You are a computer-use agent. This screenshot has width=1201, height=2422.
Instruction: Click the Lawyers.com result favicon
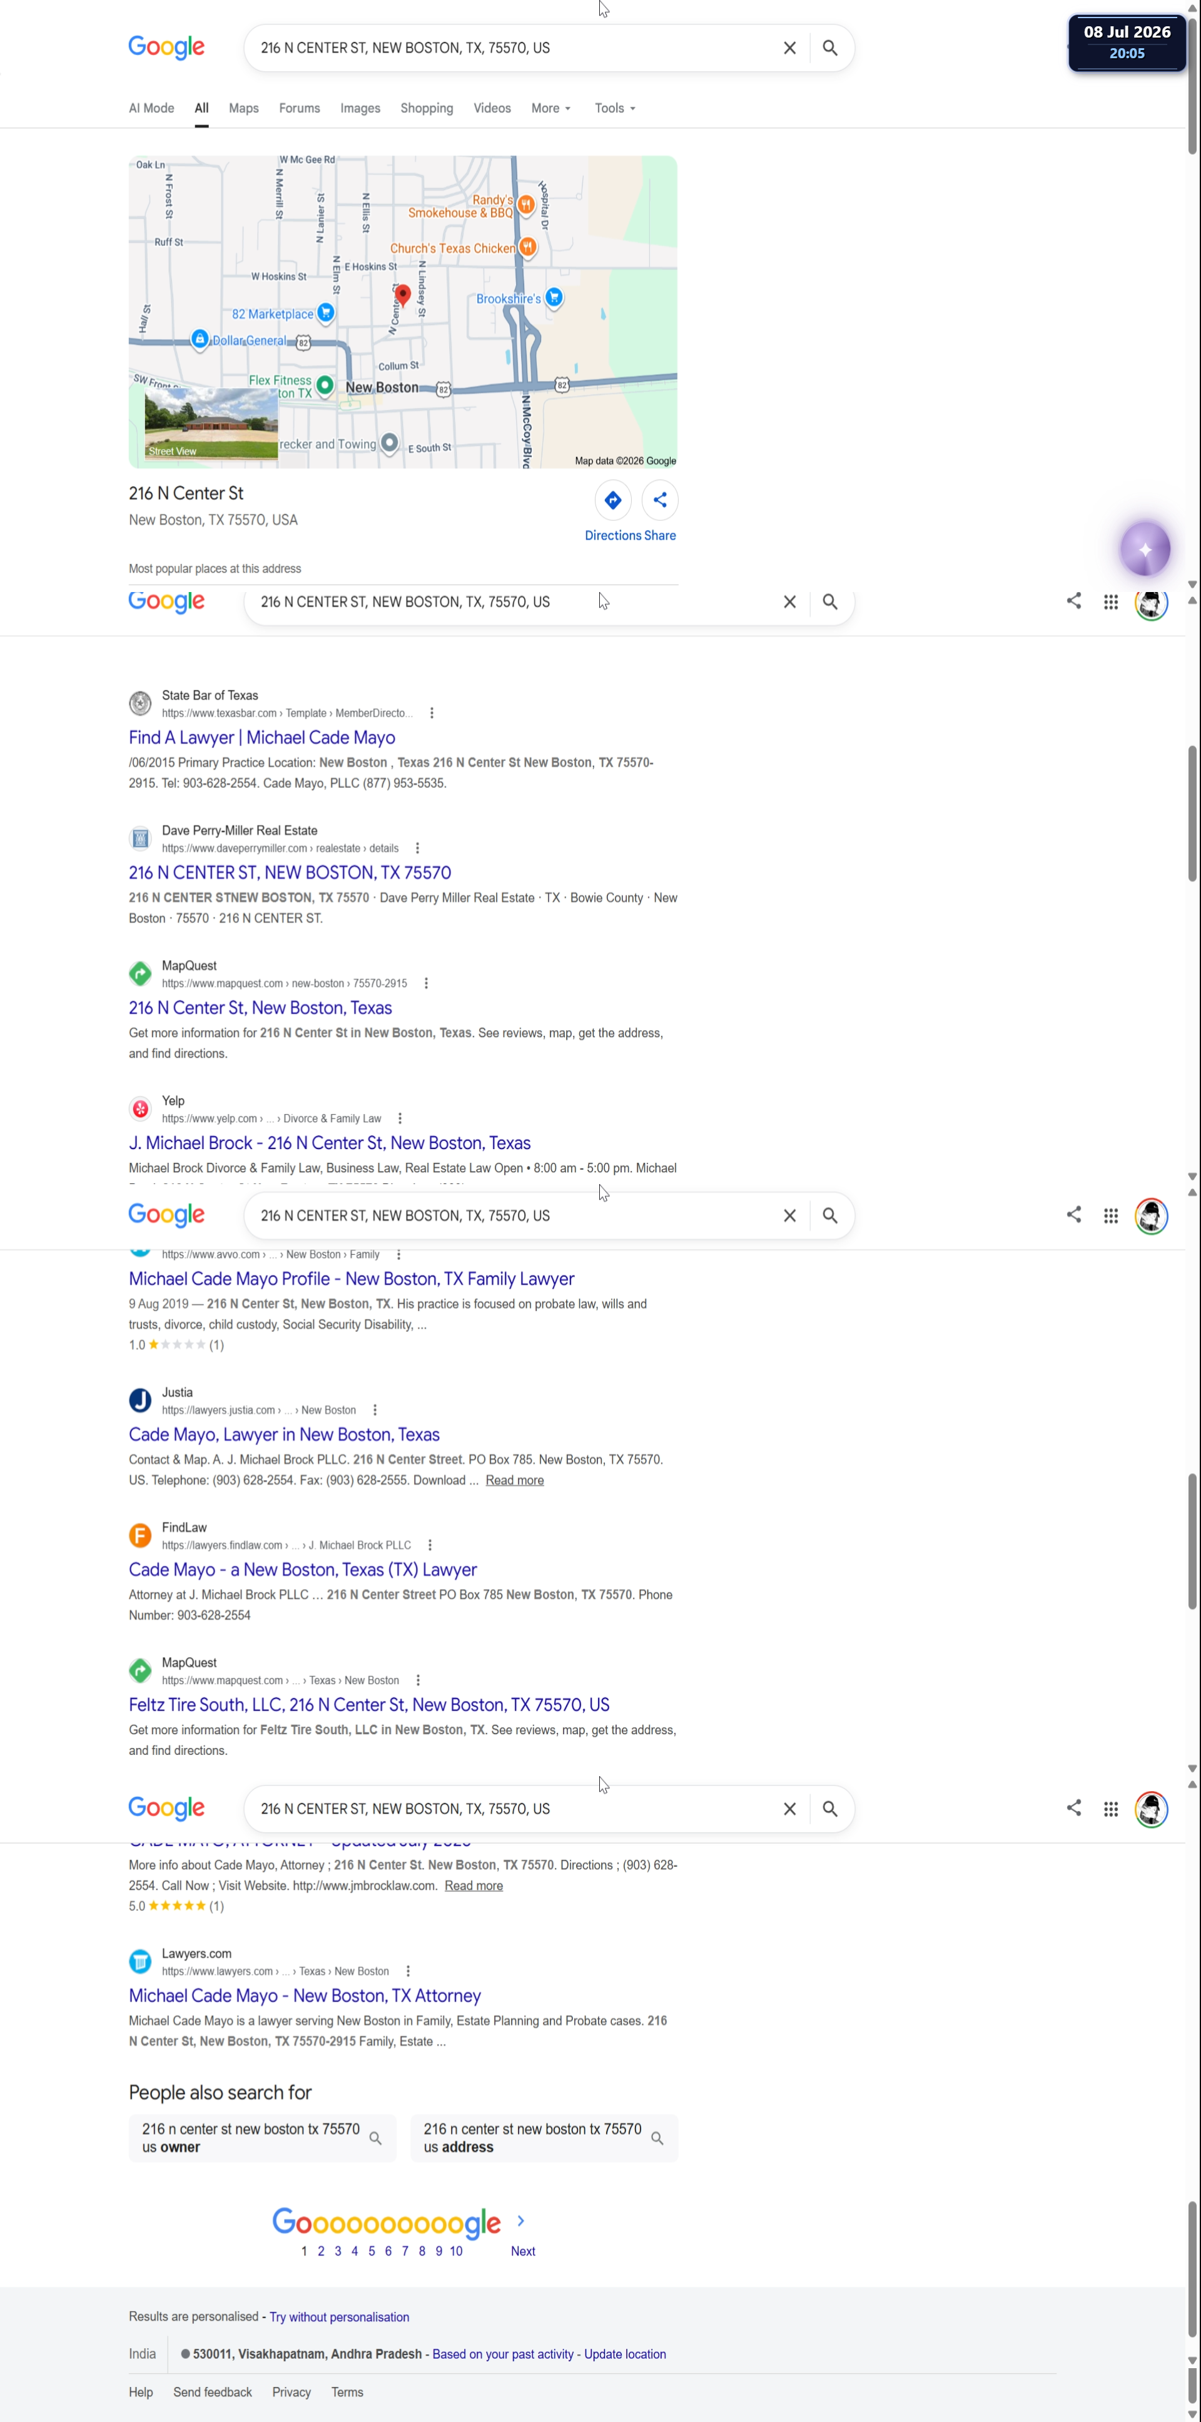(x=140, y=1961)
